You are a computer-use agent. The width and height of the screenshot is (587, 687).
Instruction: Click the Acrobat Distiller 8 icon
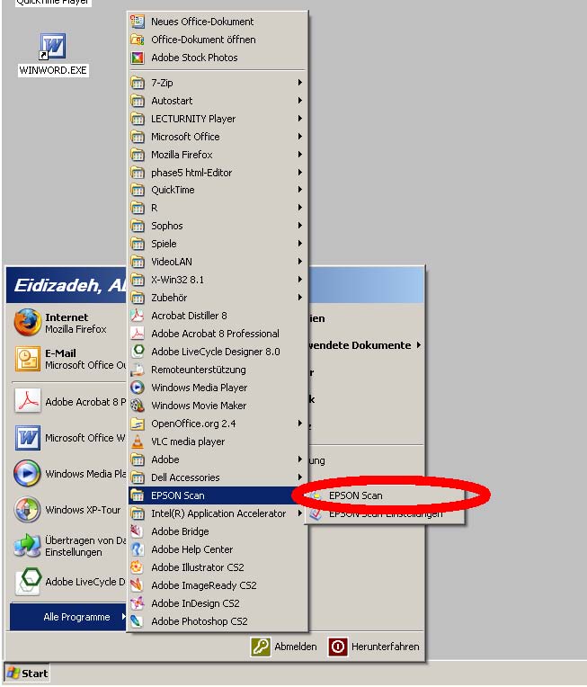coord(138,316)
